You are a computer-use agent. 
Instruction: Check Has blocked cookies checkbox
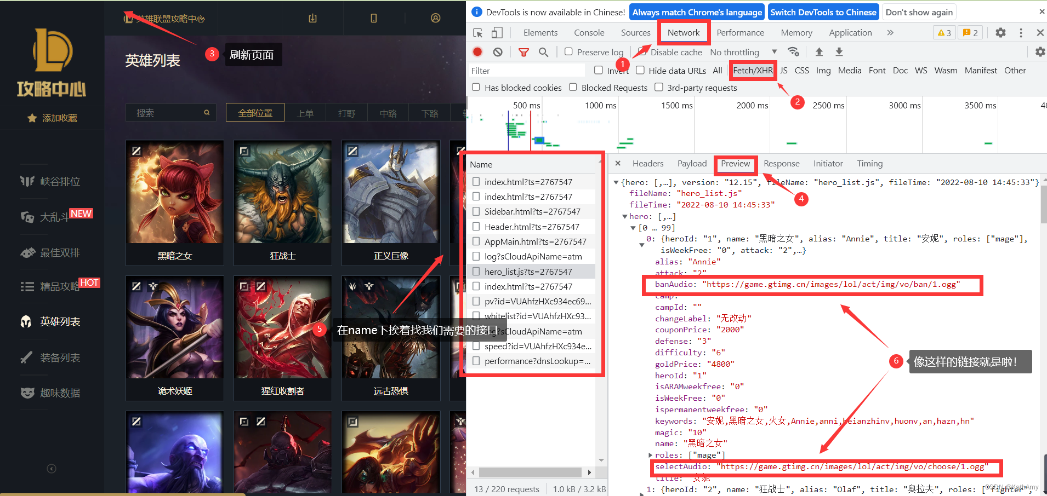pos(476,87)
